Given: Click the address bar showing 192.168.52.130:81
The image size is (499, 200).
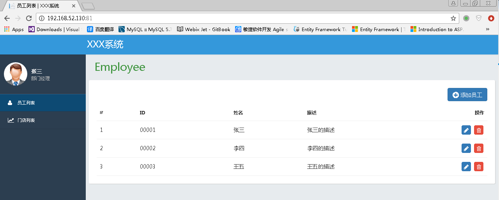Looking at the screenshot, I should 247,18.
